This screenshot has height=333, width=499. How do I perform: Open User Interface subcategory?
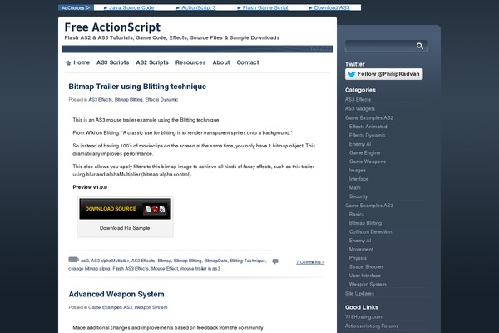tap(365, 276)
